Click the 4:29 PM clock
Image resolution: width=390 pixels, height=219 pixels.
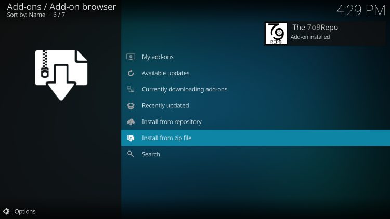361,11
